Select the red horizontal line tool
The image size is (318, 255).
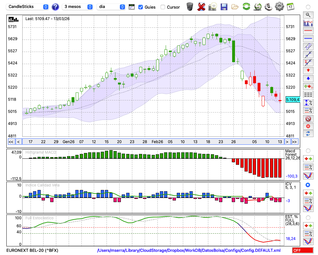(308, 31)
